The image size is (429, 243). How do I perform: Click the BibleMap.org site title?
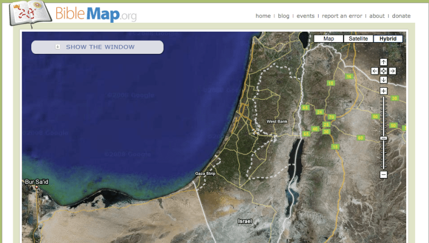pos(96,14)
